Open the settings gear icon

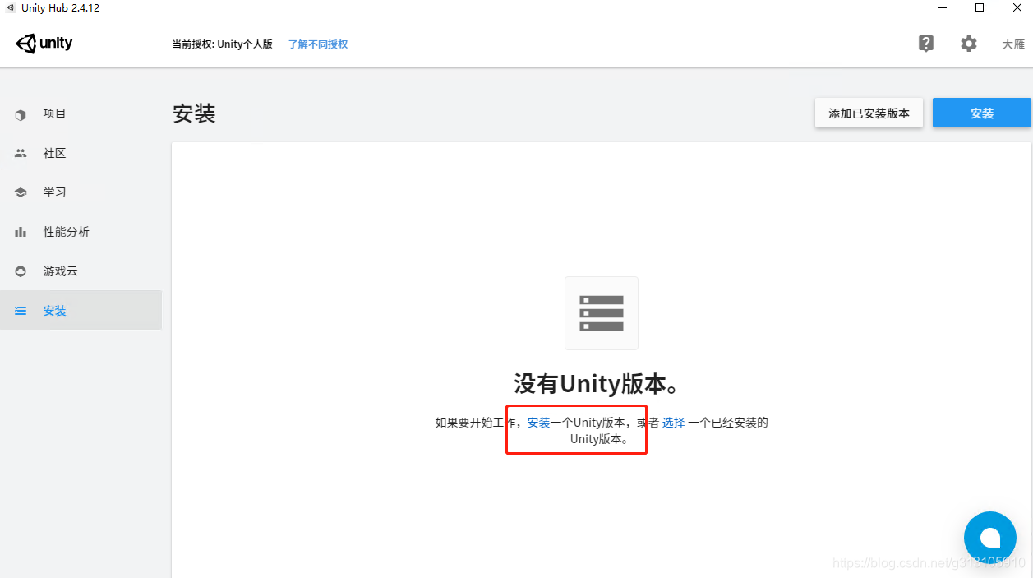[969, 44]
